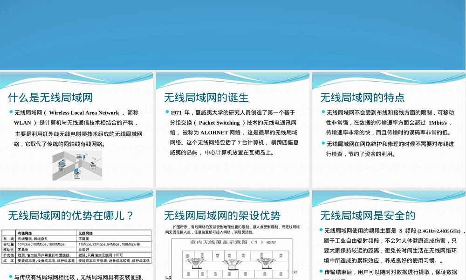
Task: Open the slide titled 无线局域网是安全的
Action: tap(389, 235)
